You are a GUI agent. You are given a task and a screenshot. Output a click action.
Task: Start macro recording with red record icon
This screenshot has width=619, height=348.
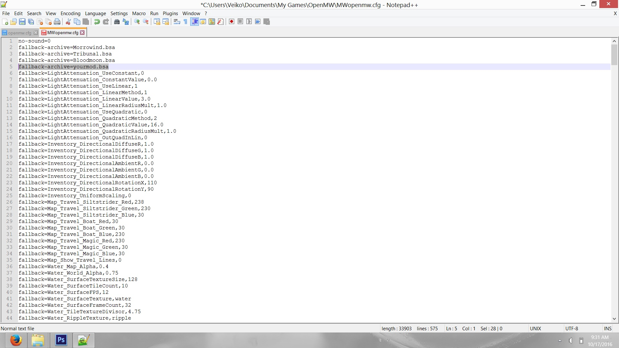pos(231,22)
